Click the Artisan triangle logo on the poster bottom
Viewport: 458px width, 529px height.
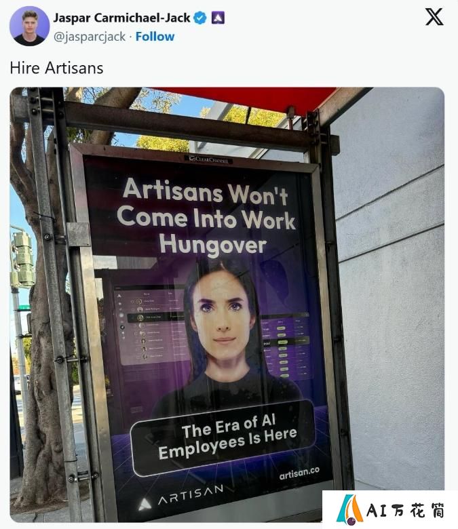click(145, 504)
